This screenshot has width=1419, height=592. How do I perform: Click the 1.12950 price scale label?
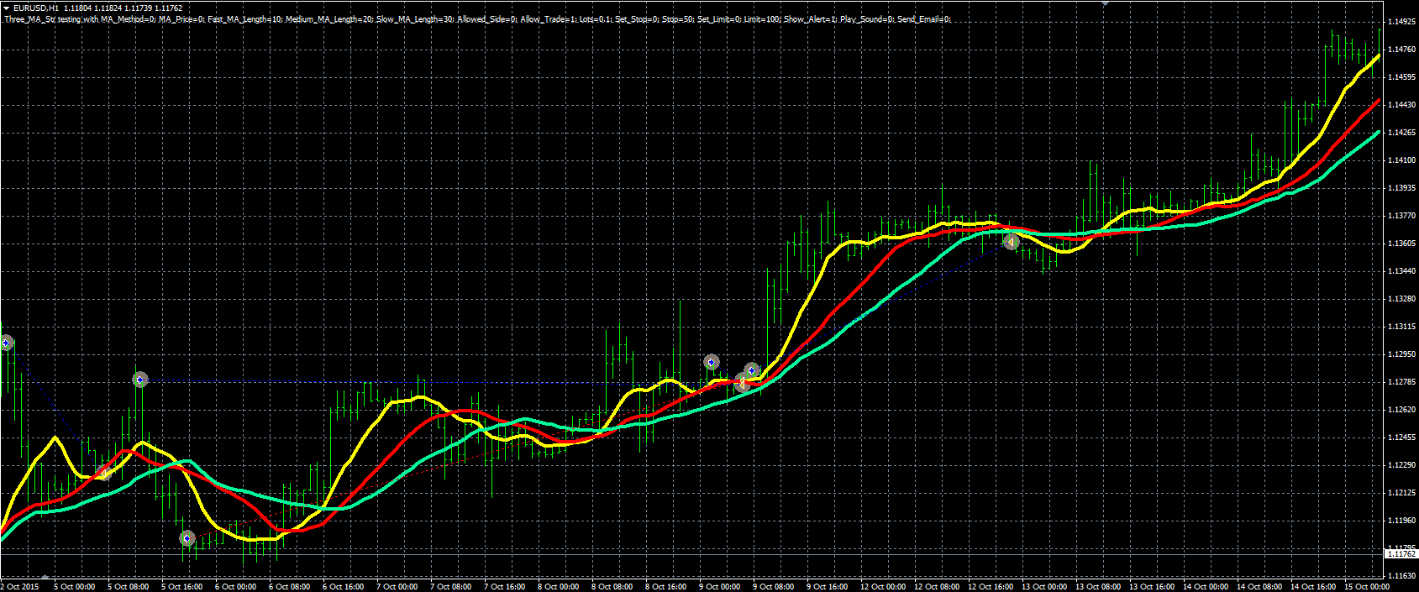point(1402,354)
